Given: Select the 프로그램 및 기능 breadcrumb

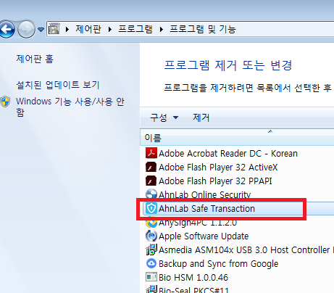Looking at the screenshot, I should coord(203,29).
